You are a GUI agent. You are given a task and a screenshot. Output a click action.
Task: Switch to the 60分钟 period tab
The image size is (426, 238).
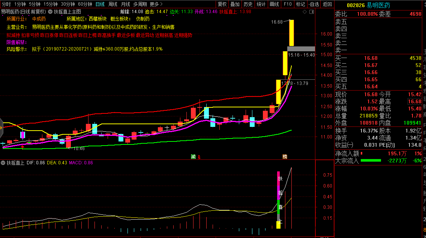[x=85, y=4]
